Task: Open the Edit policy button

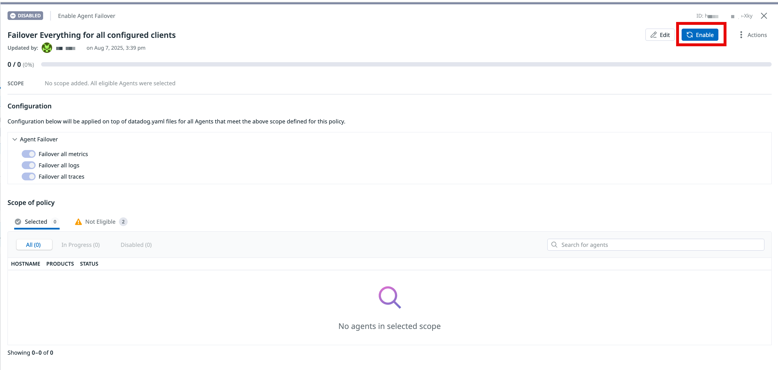Action: click(660, 35)
